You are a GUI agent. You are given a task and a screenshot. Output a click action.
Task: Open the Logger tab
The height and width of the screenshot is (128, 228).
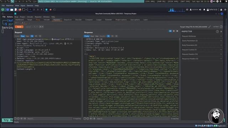coord(99,20)
